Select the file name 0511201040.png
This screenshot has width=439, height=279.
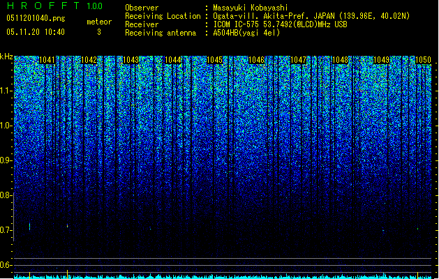pyautogui.click(x=36, y=18)
